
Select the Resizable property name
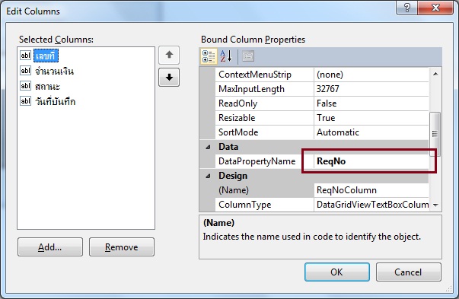[x=237, y=118]
